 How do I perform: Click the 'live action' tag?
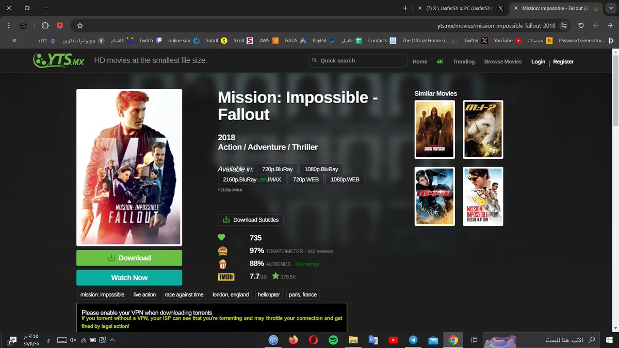tap(144, 295)
